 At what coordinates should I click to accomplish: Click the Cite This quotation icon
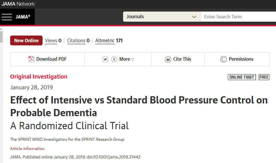pos(168,60)
